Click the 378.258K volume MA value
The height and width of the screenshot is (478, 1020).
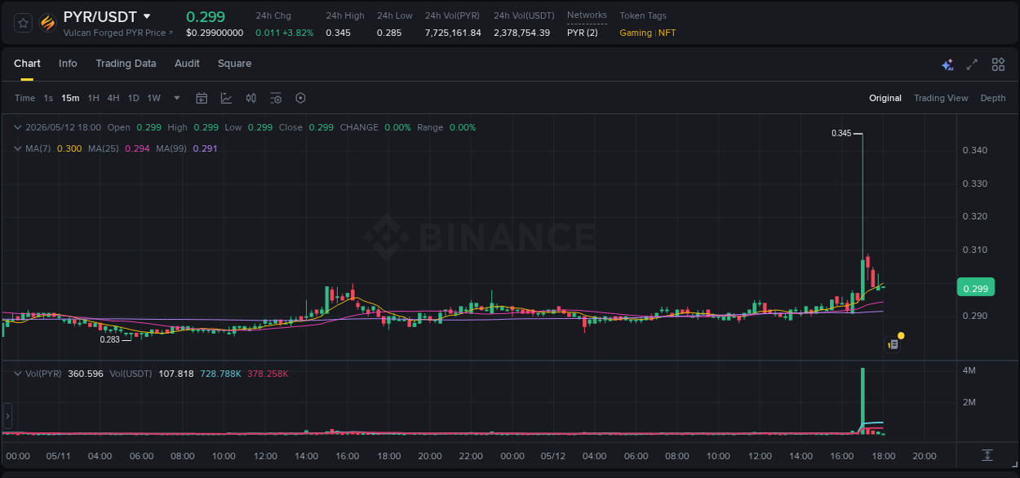268,374
